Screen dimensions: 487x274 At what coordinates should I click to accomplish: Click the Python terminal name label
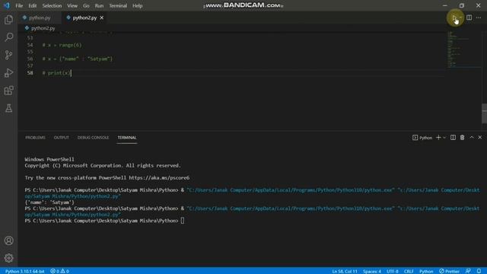pyautogui.click(x=425, y=138)
